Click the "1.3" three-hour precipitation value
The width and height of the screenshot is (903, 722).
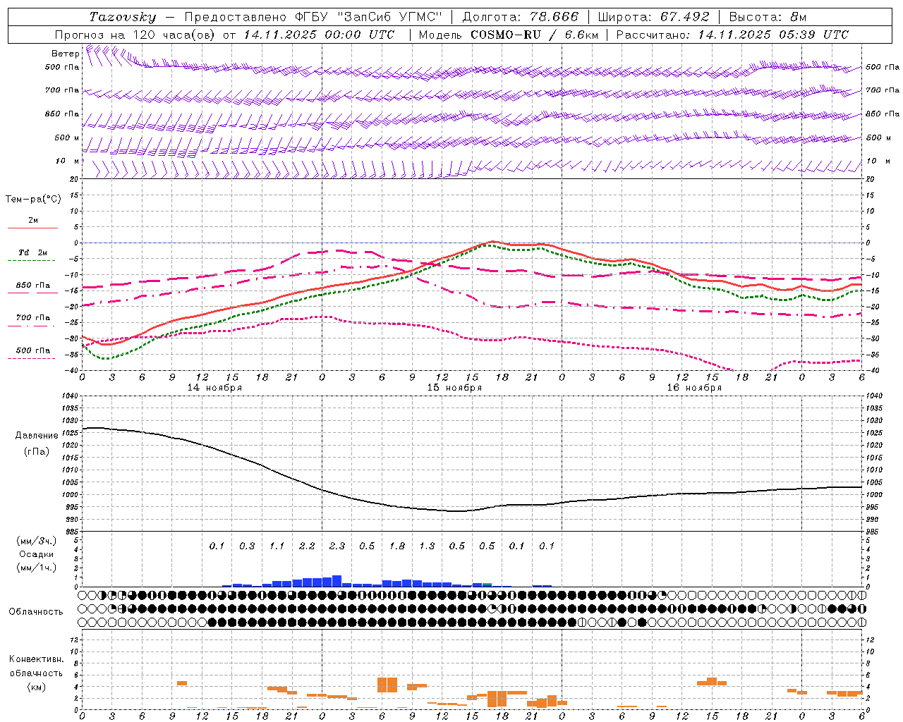point(427,546)
